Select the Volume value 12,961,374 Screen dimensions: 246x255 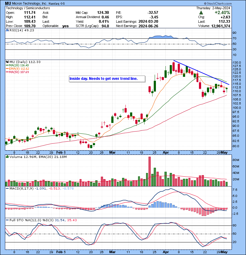(220, 26)
